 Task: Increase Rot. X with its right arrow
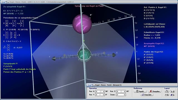103,91
